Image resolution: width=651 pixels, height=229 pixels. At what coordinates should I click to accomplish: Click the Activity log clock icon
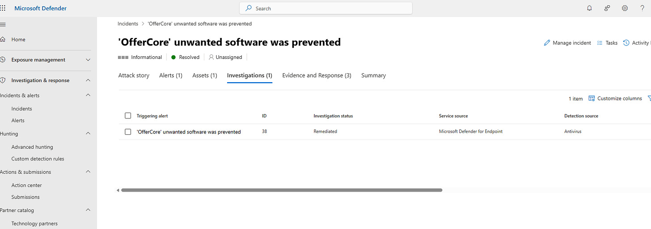pyautogui.click(x=626, y=43)
